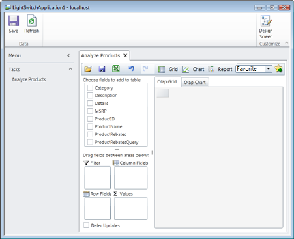This screenshot has height=239, width=294.
Task: Click the Report icon in toolbar
Action: click(211, 69)
